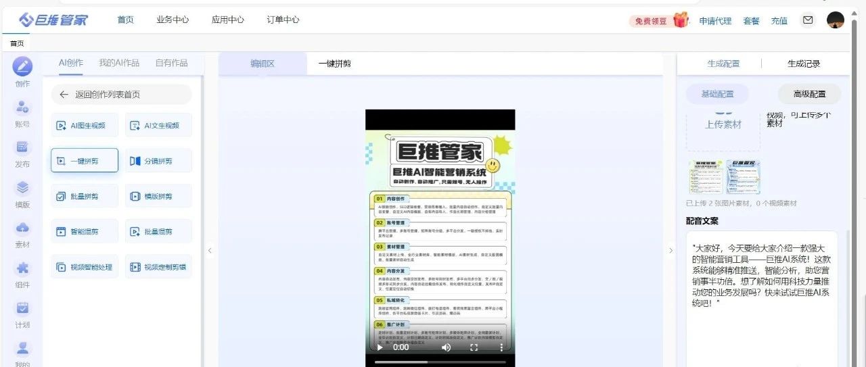Open video player more options menu
This screenshot has height=367, width=866.
501,347
